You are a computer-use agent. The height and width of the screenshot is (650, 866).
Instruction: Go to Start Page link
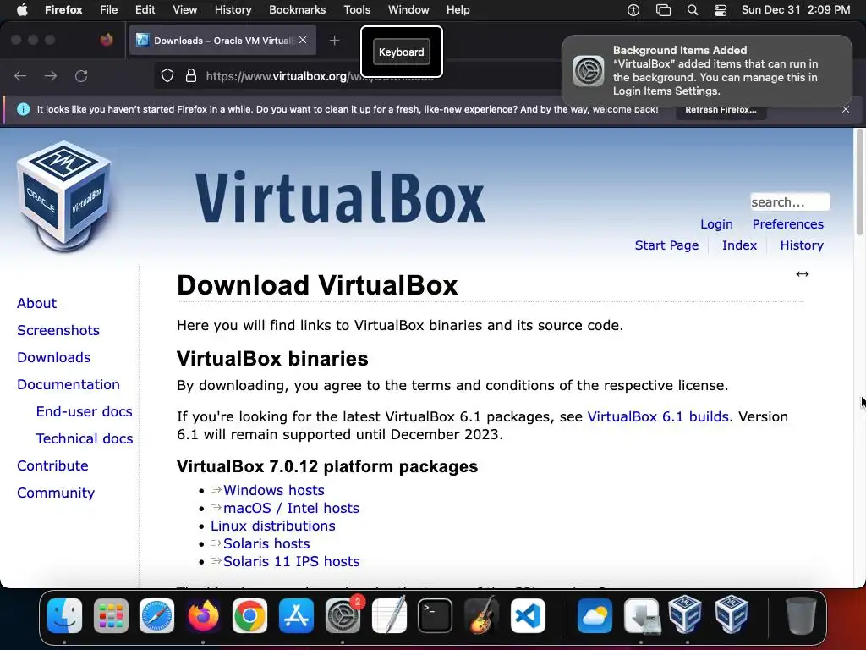pos(666,245)
